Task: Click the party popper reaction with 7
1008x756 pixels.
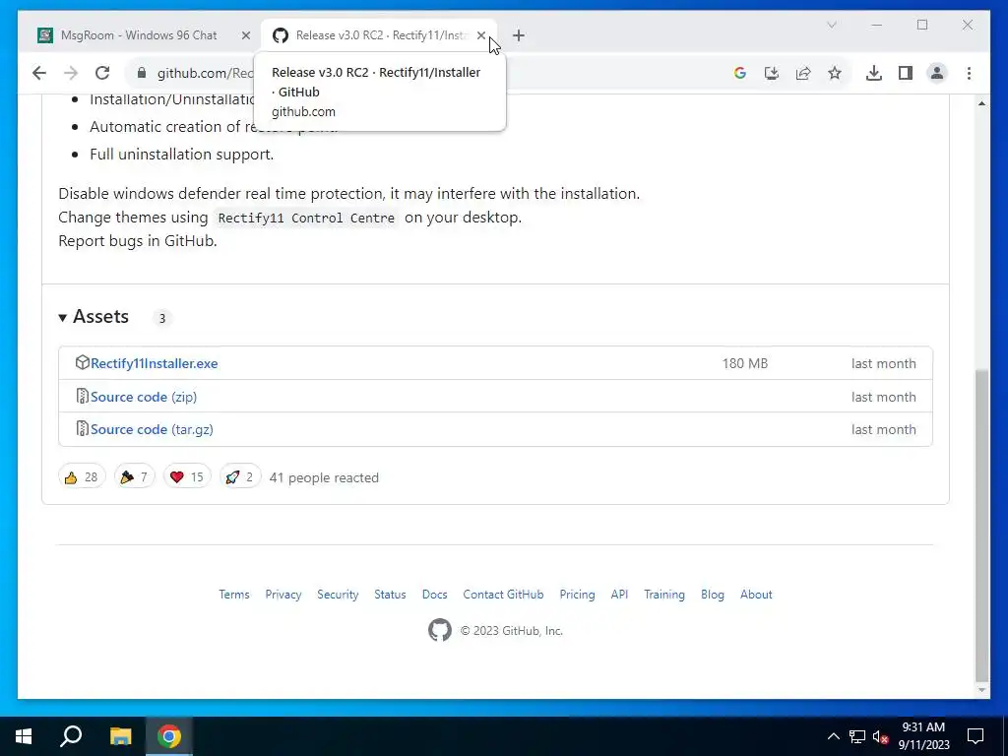Action: coord(134,477)
